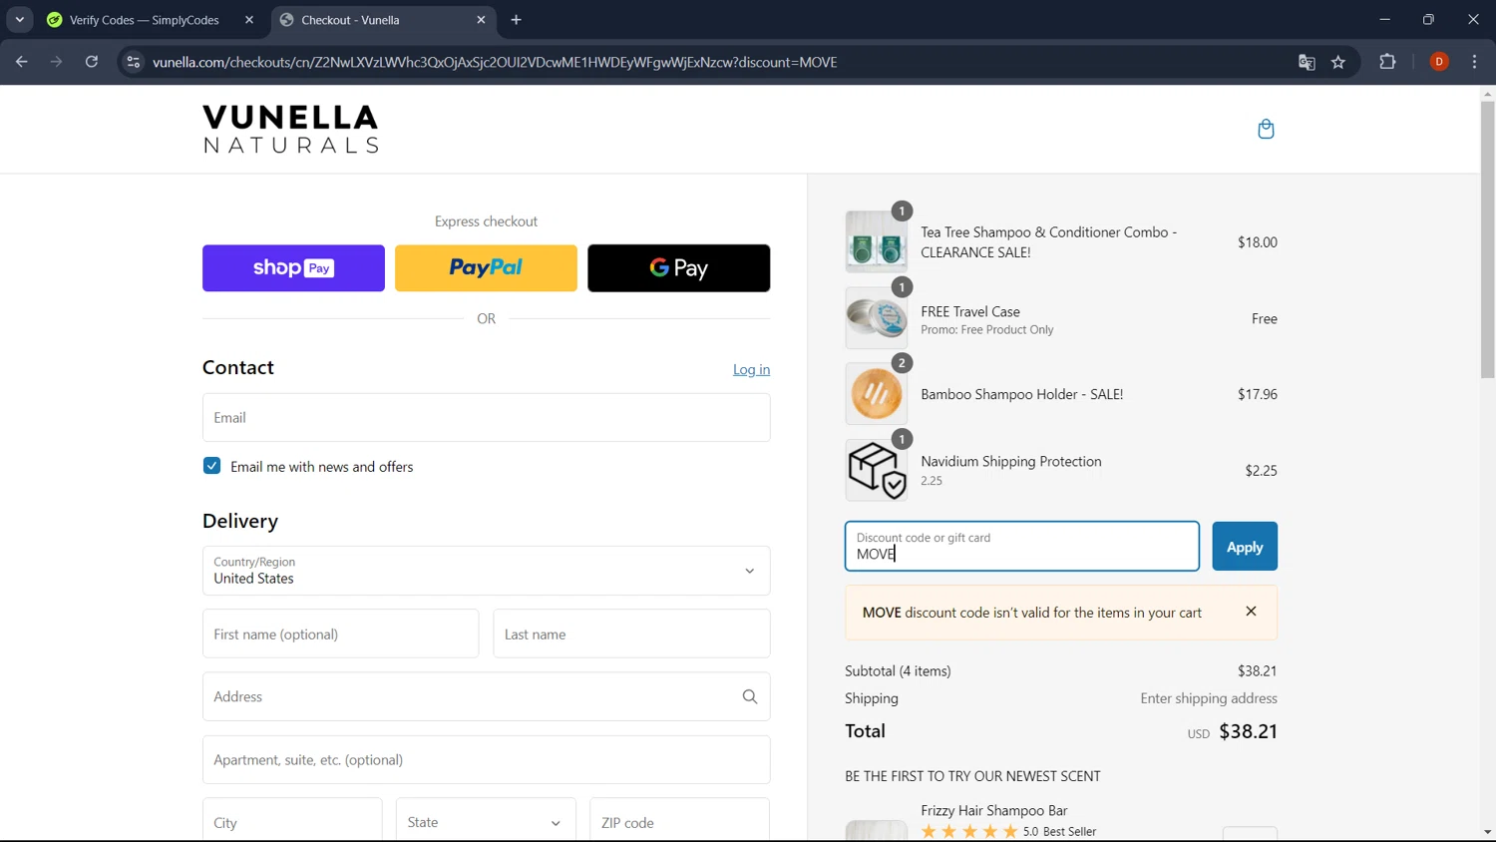Pay with PayPal express checkout
The image size is (1496, 842).
point(486,268)
